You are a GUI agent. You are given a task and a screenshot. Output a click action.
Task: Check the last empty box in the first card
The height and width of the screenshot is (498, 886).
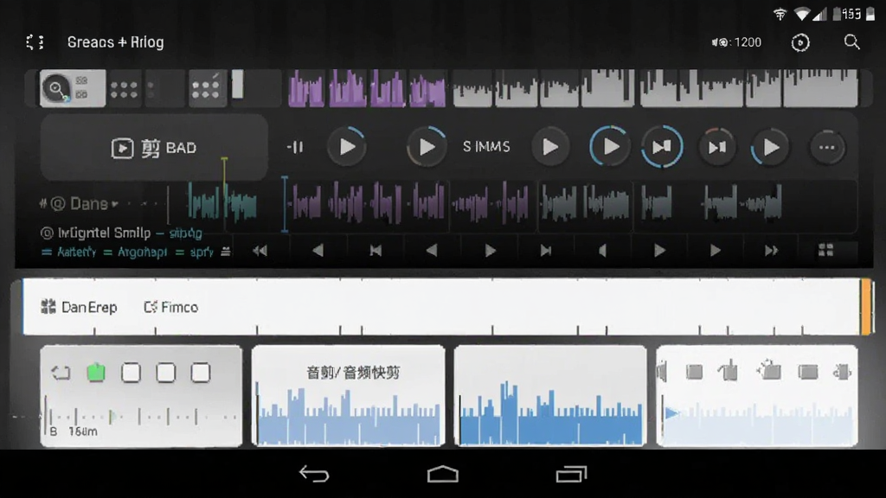[x=201, y=373]
